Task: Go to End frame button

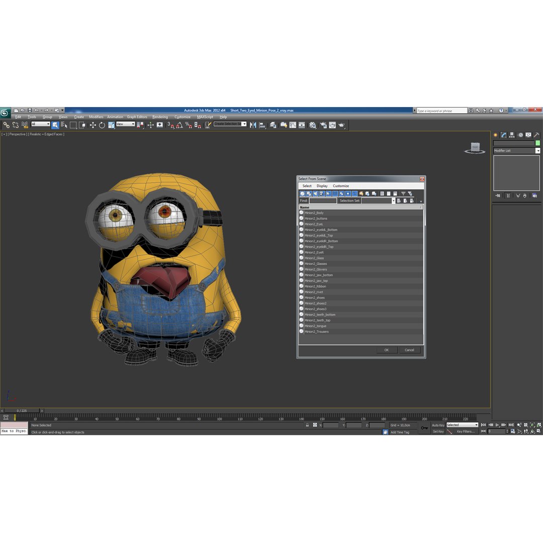Action: coord(511,425)
